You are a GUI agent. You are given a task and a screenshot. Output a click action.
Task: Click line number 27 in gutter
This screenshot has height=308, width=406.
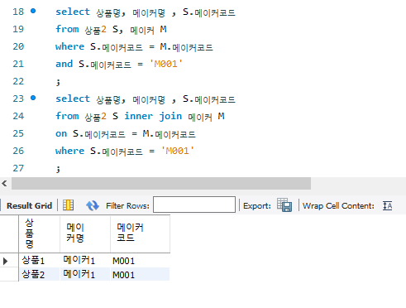18,168
